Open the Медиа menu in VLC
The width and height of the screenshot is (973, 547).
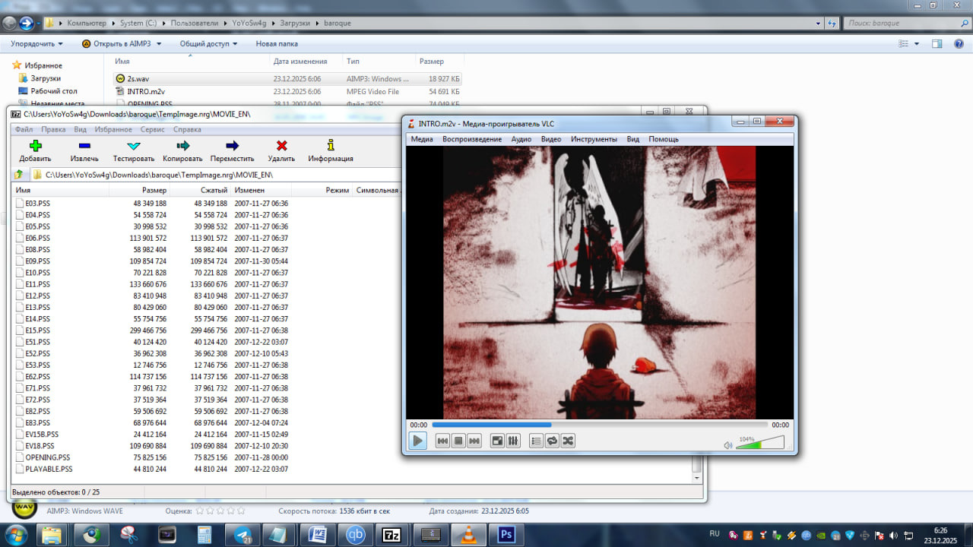point(422,139)
